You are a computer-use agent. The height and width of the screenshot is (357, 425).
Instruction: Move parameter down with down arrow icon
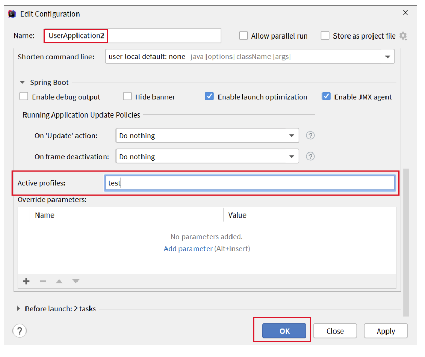pos(75,281)
